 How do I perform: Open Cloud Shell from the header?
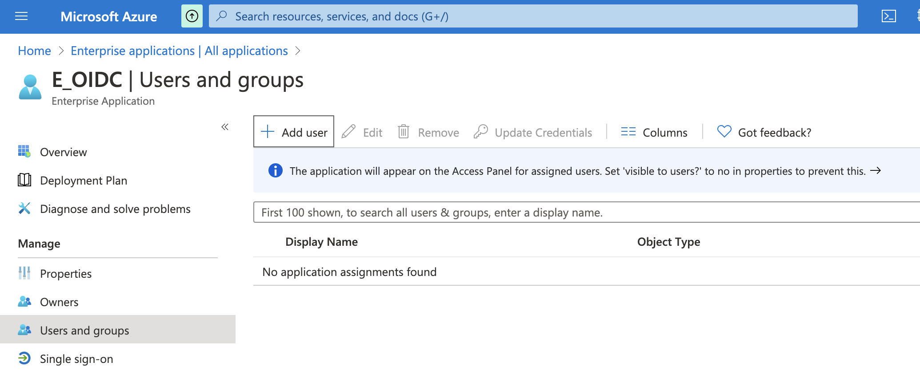[889, 16]
